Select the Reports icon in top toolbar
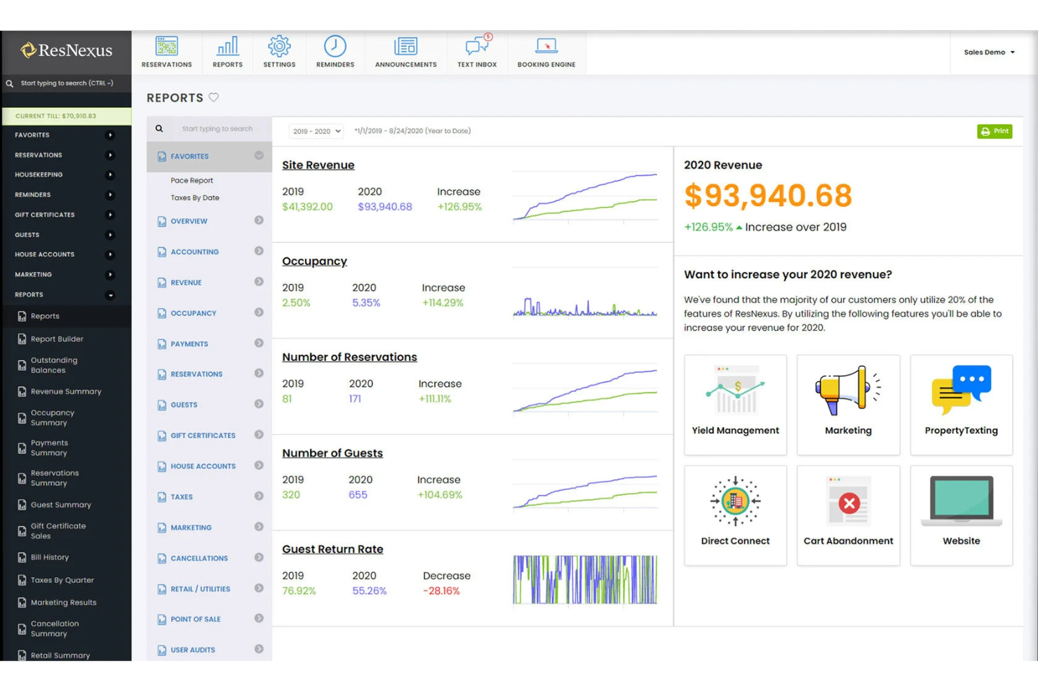Viewport: 1038px width, 692px height. click(227, 46)
